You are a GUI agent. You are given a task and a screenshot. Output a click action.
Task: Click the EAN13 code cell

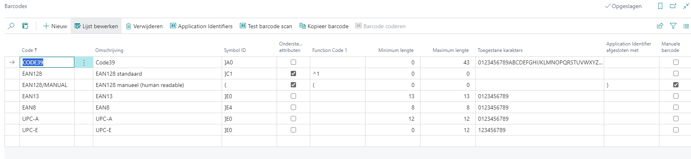[x=47, y=96]
